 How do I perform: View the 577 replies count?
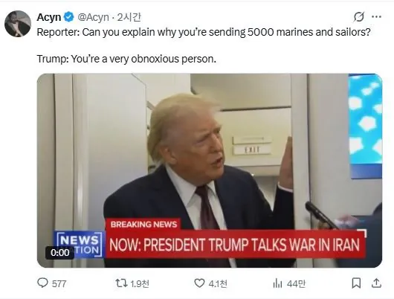(59, 284)
